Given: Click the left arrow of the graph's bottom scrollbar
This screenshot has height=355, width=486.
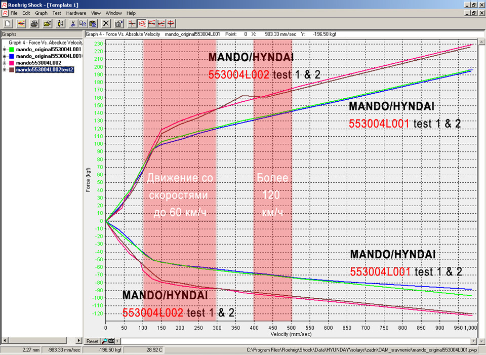Looking at the screenshot, I should coord(117,341).
